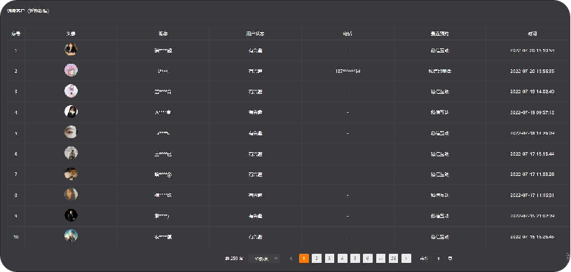This screenshot has width=571, height=272.
Task: Open the avatar image in row 4
Action: point(71,111)
